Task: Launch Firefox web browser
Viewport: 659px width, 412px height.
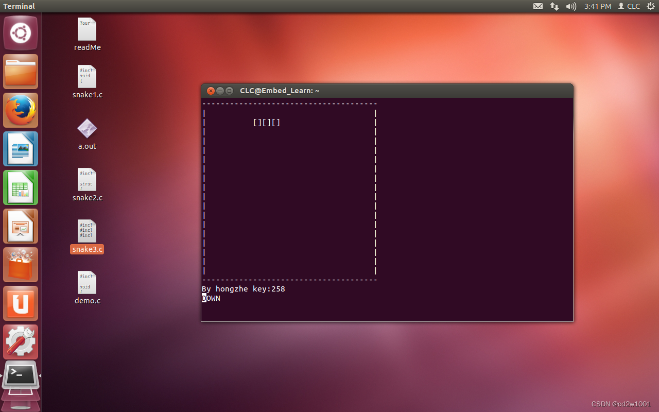Action: 21,110
